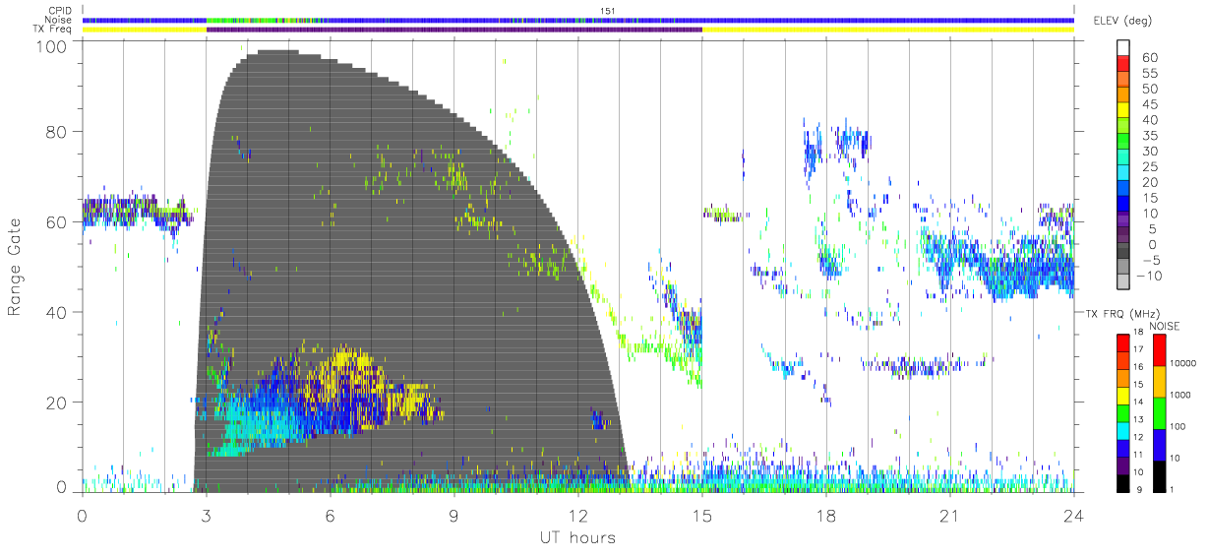Pick the orange TX FRQ swatch between 16 and 15
This screenshot has width=1208, height=558.
(1123, 378)
